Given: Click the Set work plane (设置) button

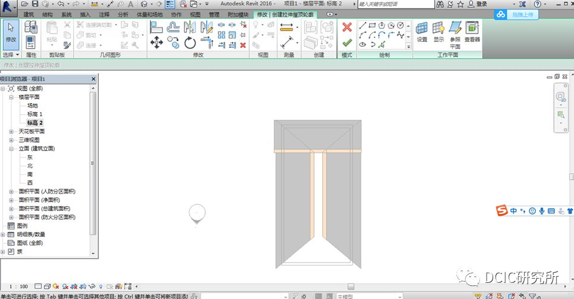Looking at the screenshot, I should point(422,32).
